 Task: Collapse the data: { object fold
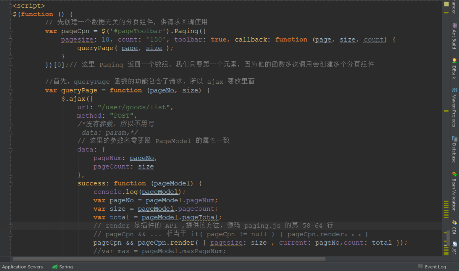pyautogui.click(x=10, y=150)
